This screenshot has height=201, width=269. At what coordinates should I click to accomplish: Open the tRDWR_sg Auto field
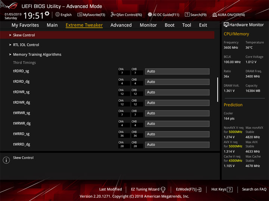pos(177,92)
